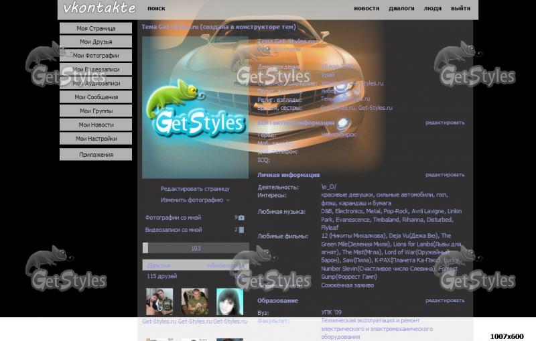Click Интересы label
536x341 pixels.
[x=272, y=195]
